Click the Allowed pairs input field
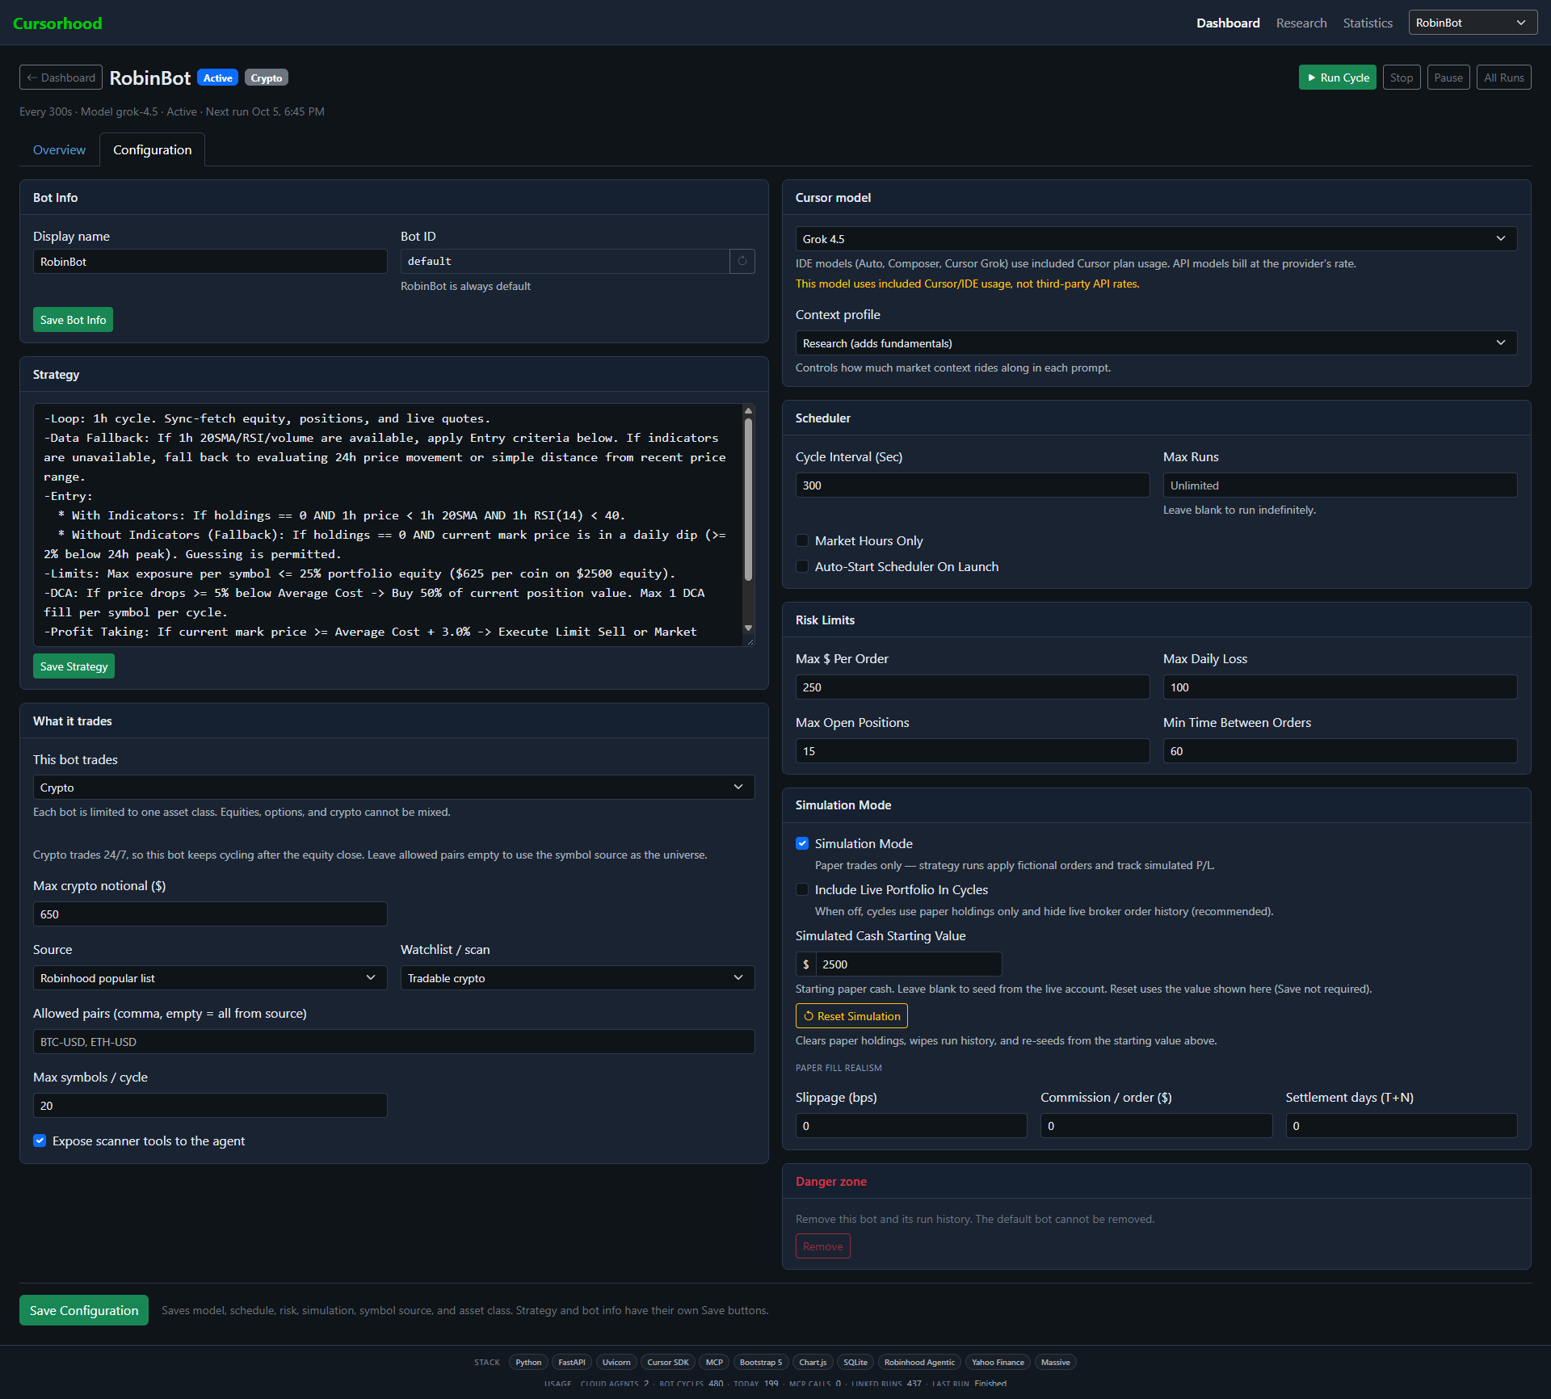This screenshot has height=1399, width=1551. point(393,1042)
